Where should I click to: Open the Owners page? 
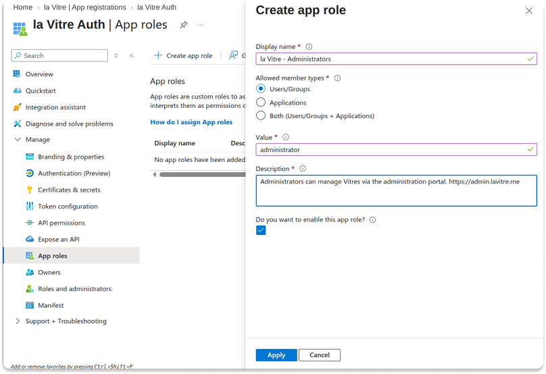click(49, 273)
